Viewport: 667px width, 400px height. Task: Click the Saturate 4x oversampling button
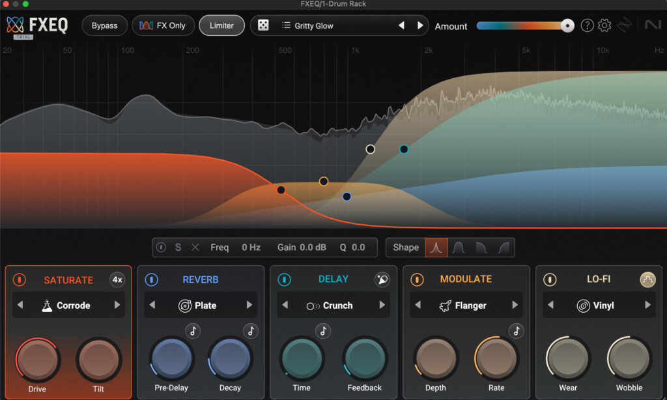pos(117,279)
